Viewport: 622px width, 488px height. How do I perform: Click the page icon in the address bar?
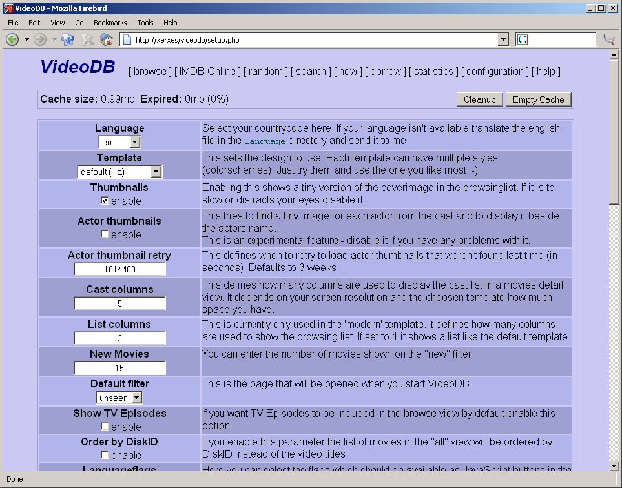tap(127, 39)
